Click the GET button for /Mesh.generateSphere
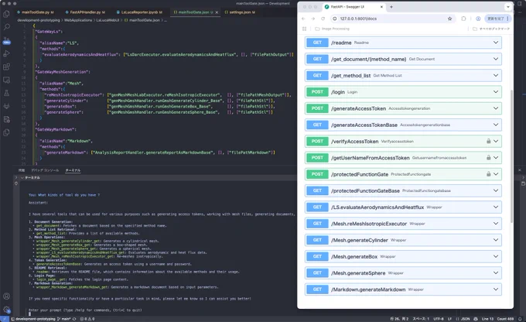Image resolution: width=526 pixels, height=322 pixels. click(317, 272)
